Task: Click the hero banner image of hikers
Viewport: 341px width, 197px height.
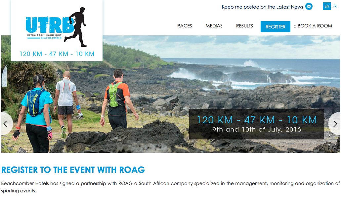Action: tap(171, 94)
